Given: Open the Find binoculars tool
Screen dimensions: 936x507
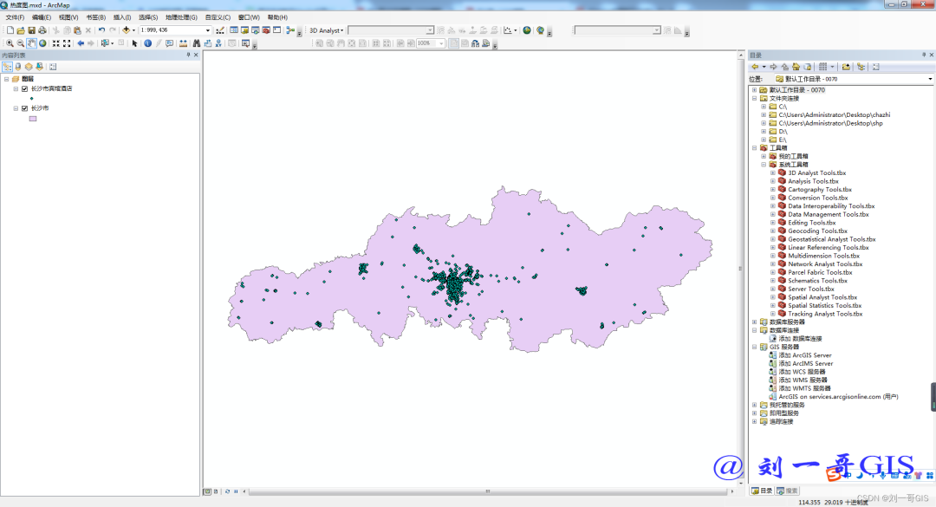Looking at the screenshot, I should pos(197,43).
